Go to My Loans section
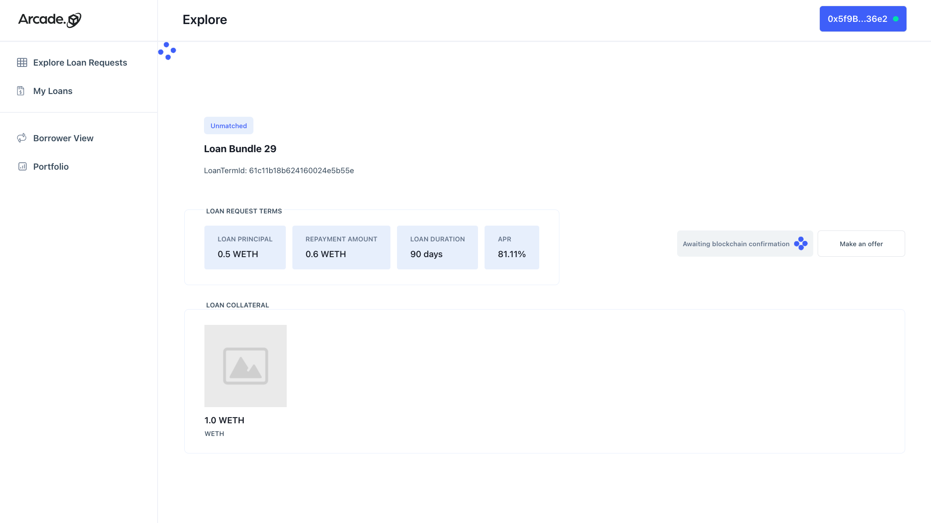 coord(53,91)
